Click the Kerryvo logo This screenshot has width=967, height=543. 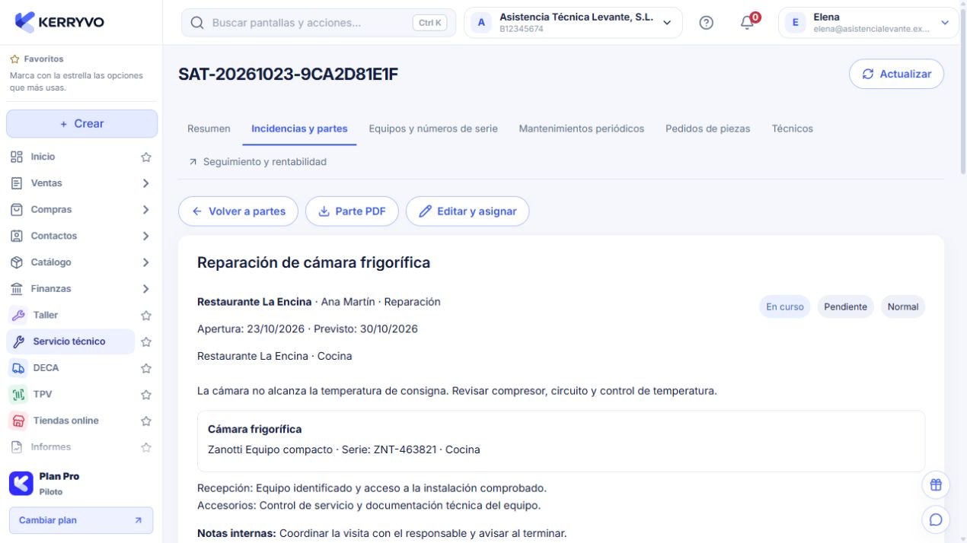[x=59, y=22]
